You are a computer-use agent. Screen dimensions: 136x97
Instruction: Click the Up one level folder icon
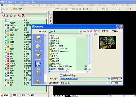[88, 31]
